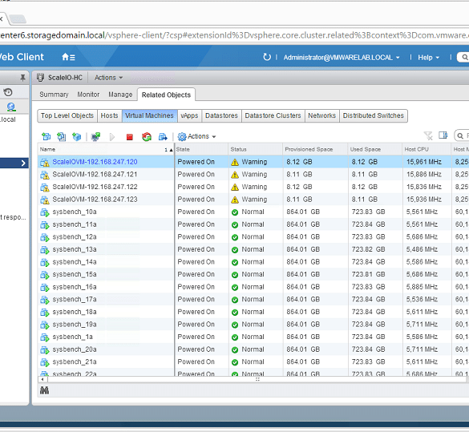
Task: Select the sysbench_14a virtual machine
Action: point(75,262)
